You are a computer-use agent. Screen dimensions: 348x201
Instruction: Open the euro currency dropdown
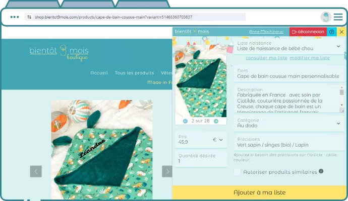(x=218, y=140)
